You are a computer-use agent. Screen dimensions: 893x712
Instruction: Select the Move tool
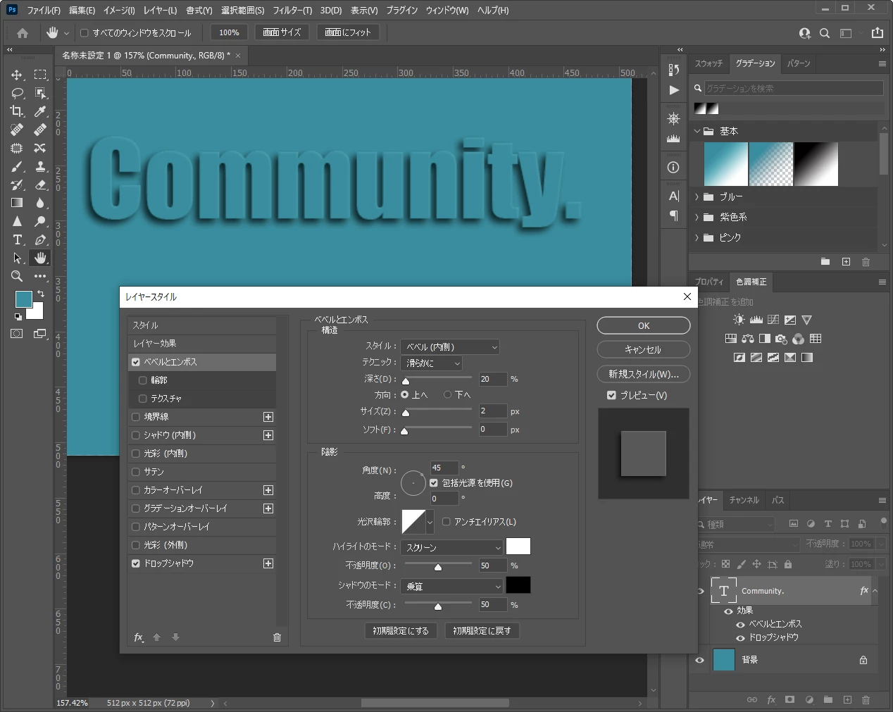point(17,75)
